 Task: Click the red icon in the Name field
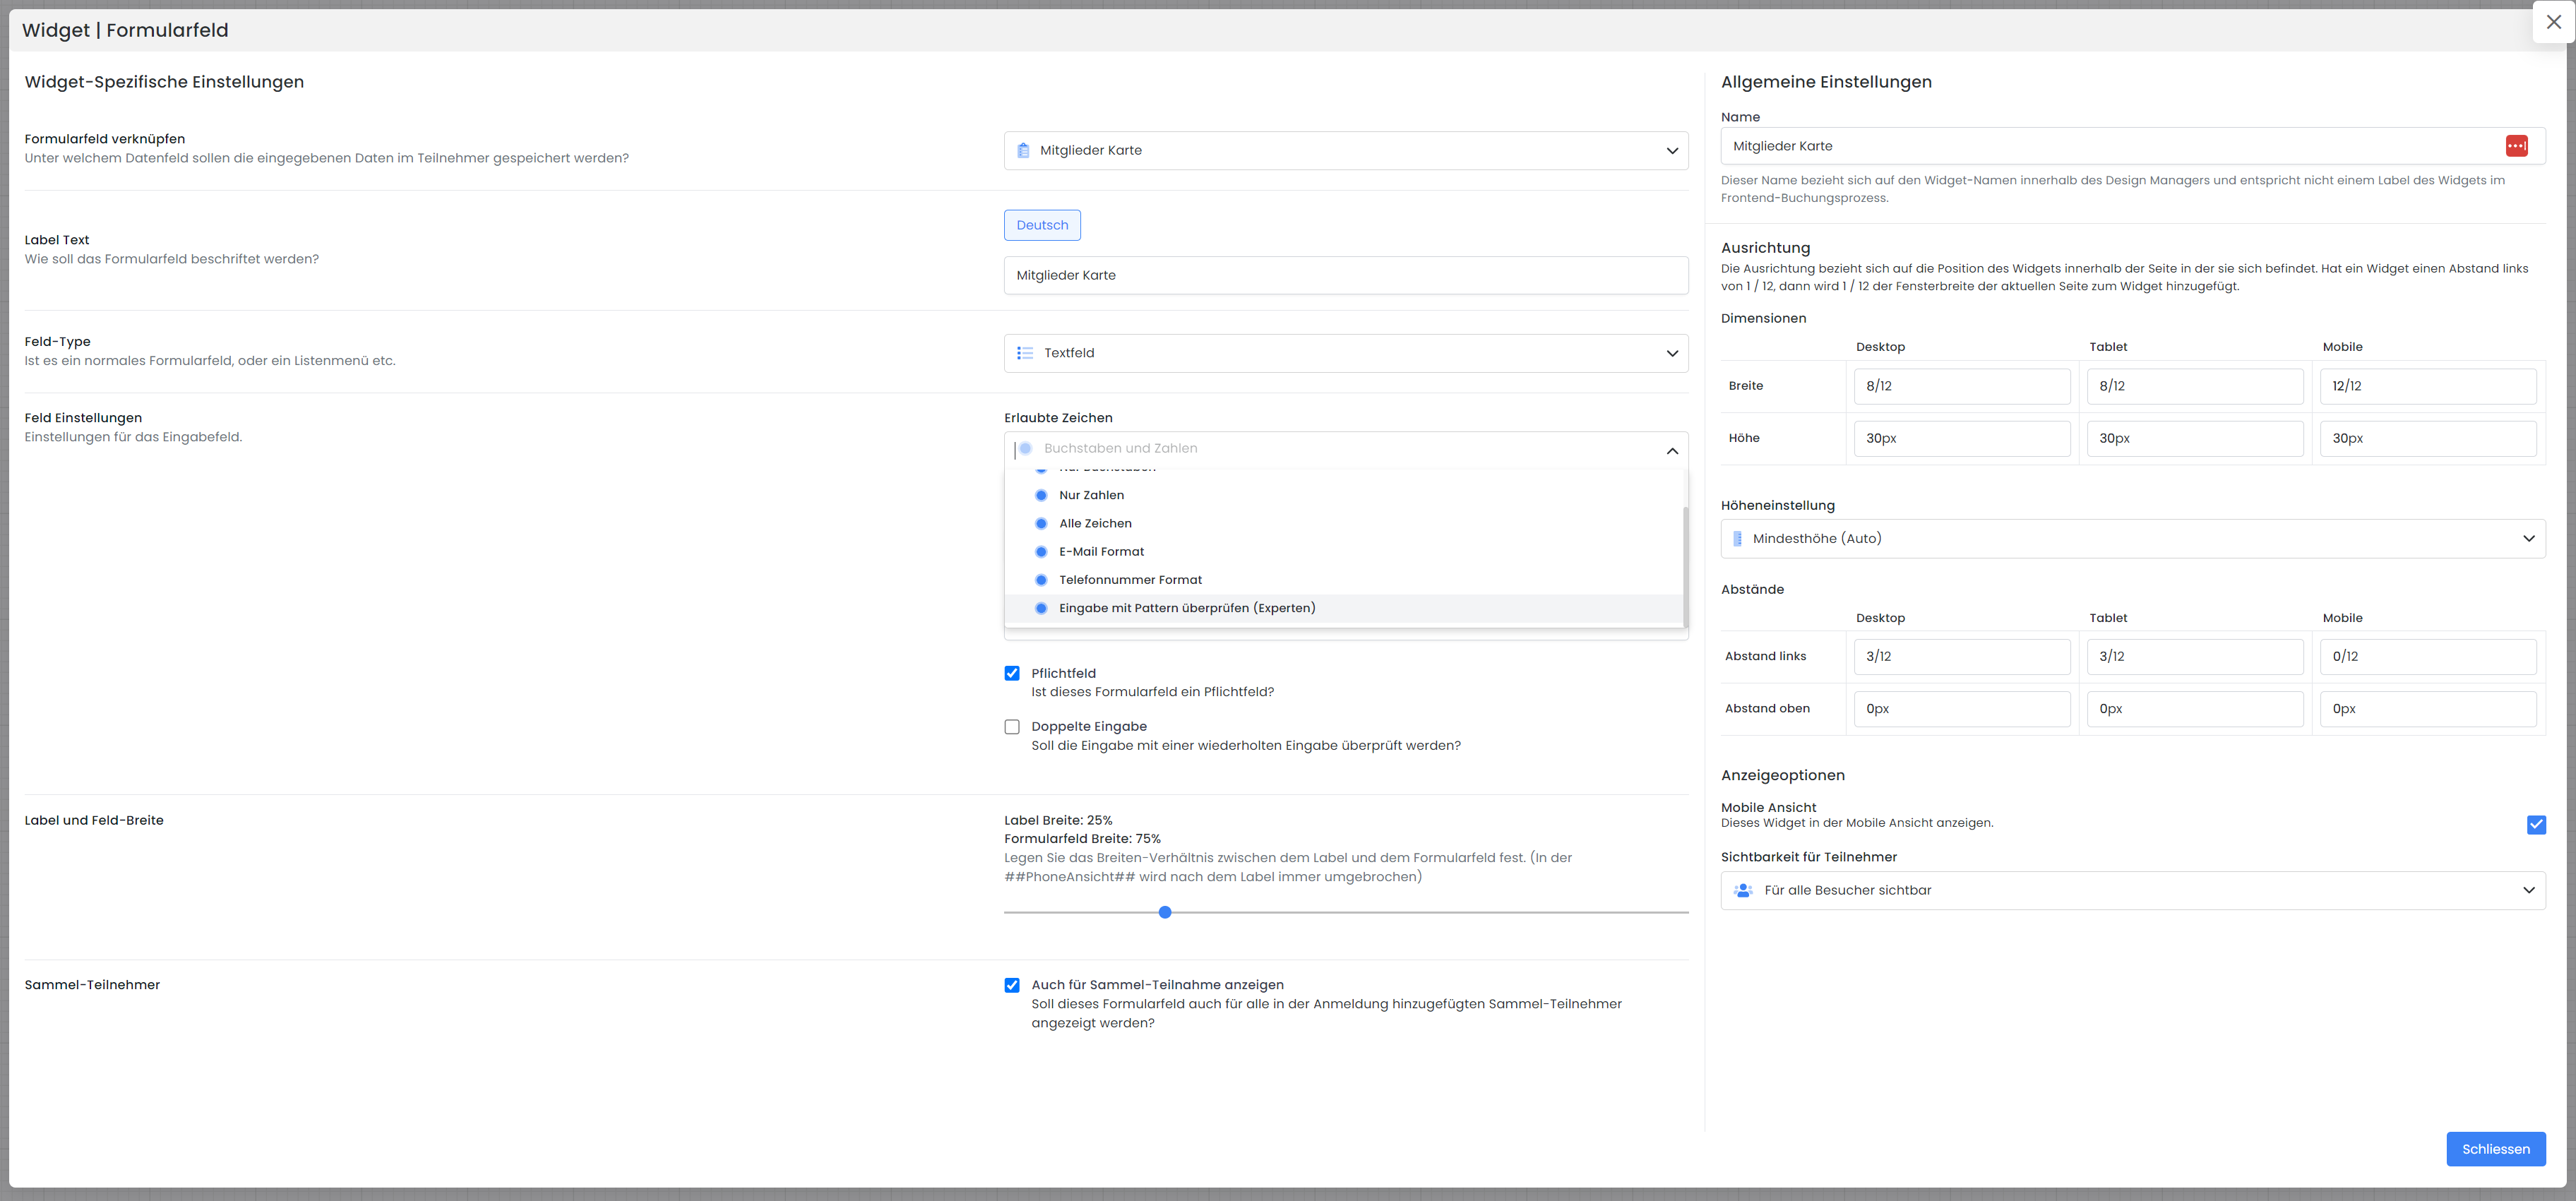[2516, 146]
